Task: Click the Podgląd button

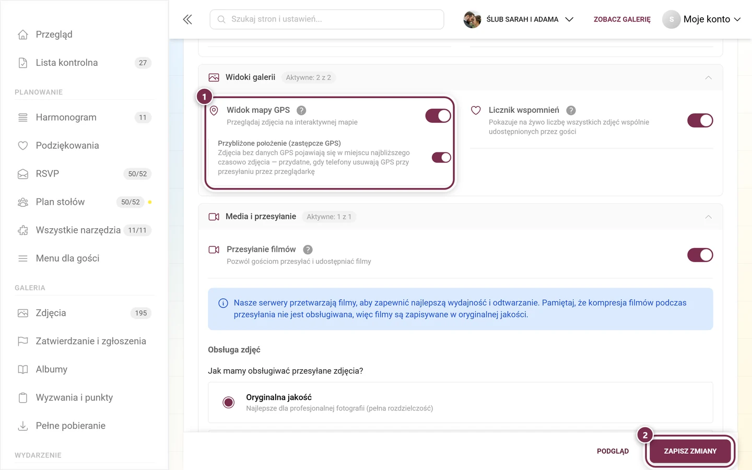Action: pyautogui.click(x=613, y=451)
